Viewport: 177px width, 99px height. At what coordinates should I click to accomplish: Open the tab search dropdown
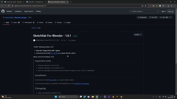pos(2,2)
